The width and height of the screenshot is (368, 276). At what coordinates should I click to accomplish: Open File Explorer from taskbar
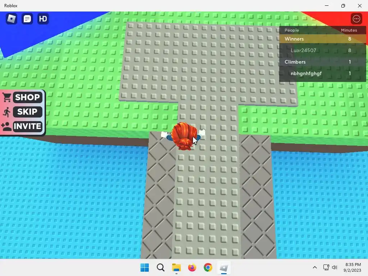tap(176, 267)
